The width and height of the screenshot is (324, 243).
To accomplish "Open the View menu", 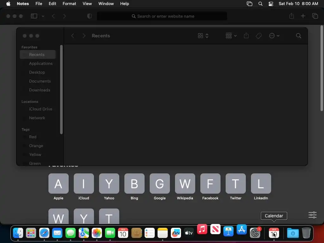I will pos(87,3).
